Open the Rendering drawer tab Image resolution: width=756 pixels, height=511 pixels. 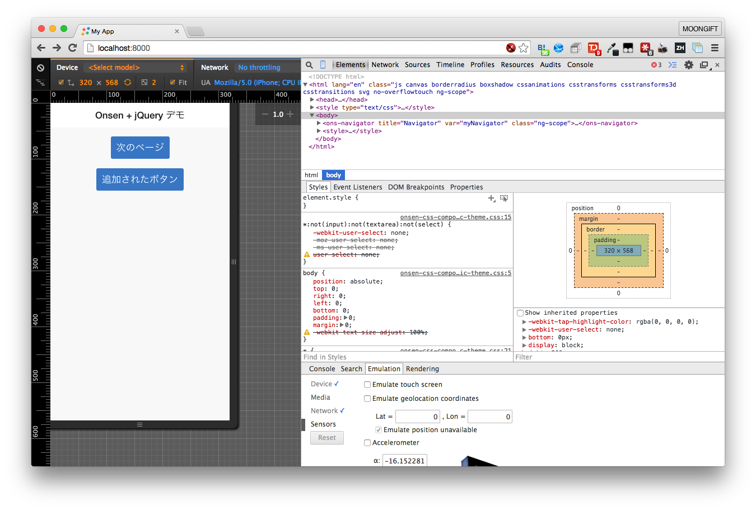[x=422, y=369]
